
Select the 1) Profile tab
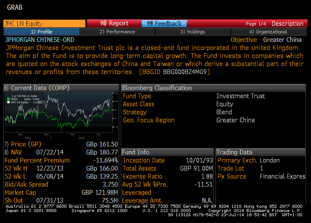point(42,32)
